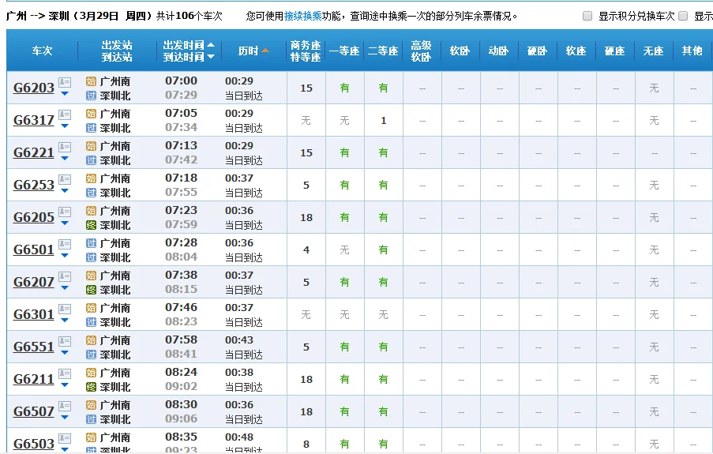Screen dimensions: 713x454
Task: Select the 一等座 有 cell for G6211
Action: [345, 379]
